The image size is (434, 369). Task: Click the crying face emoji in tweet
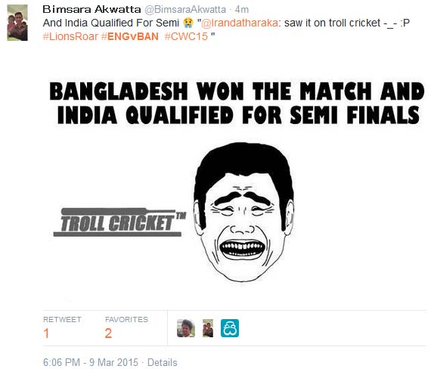pos(188,23)
